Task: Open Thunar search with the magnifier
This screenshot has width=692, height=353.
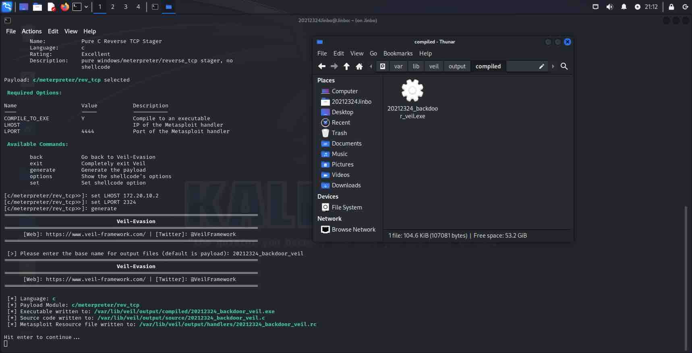Action: (x=564, y=66)
